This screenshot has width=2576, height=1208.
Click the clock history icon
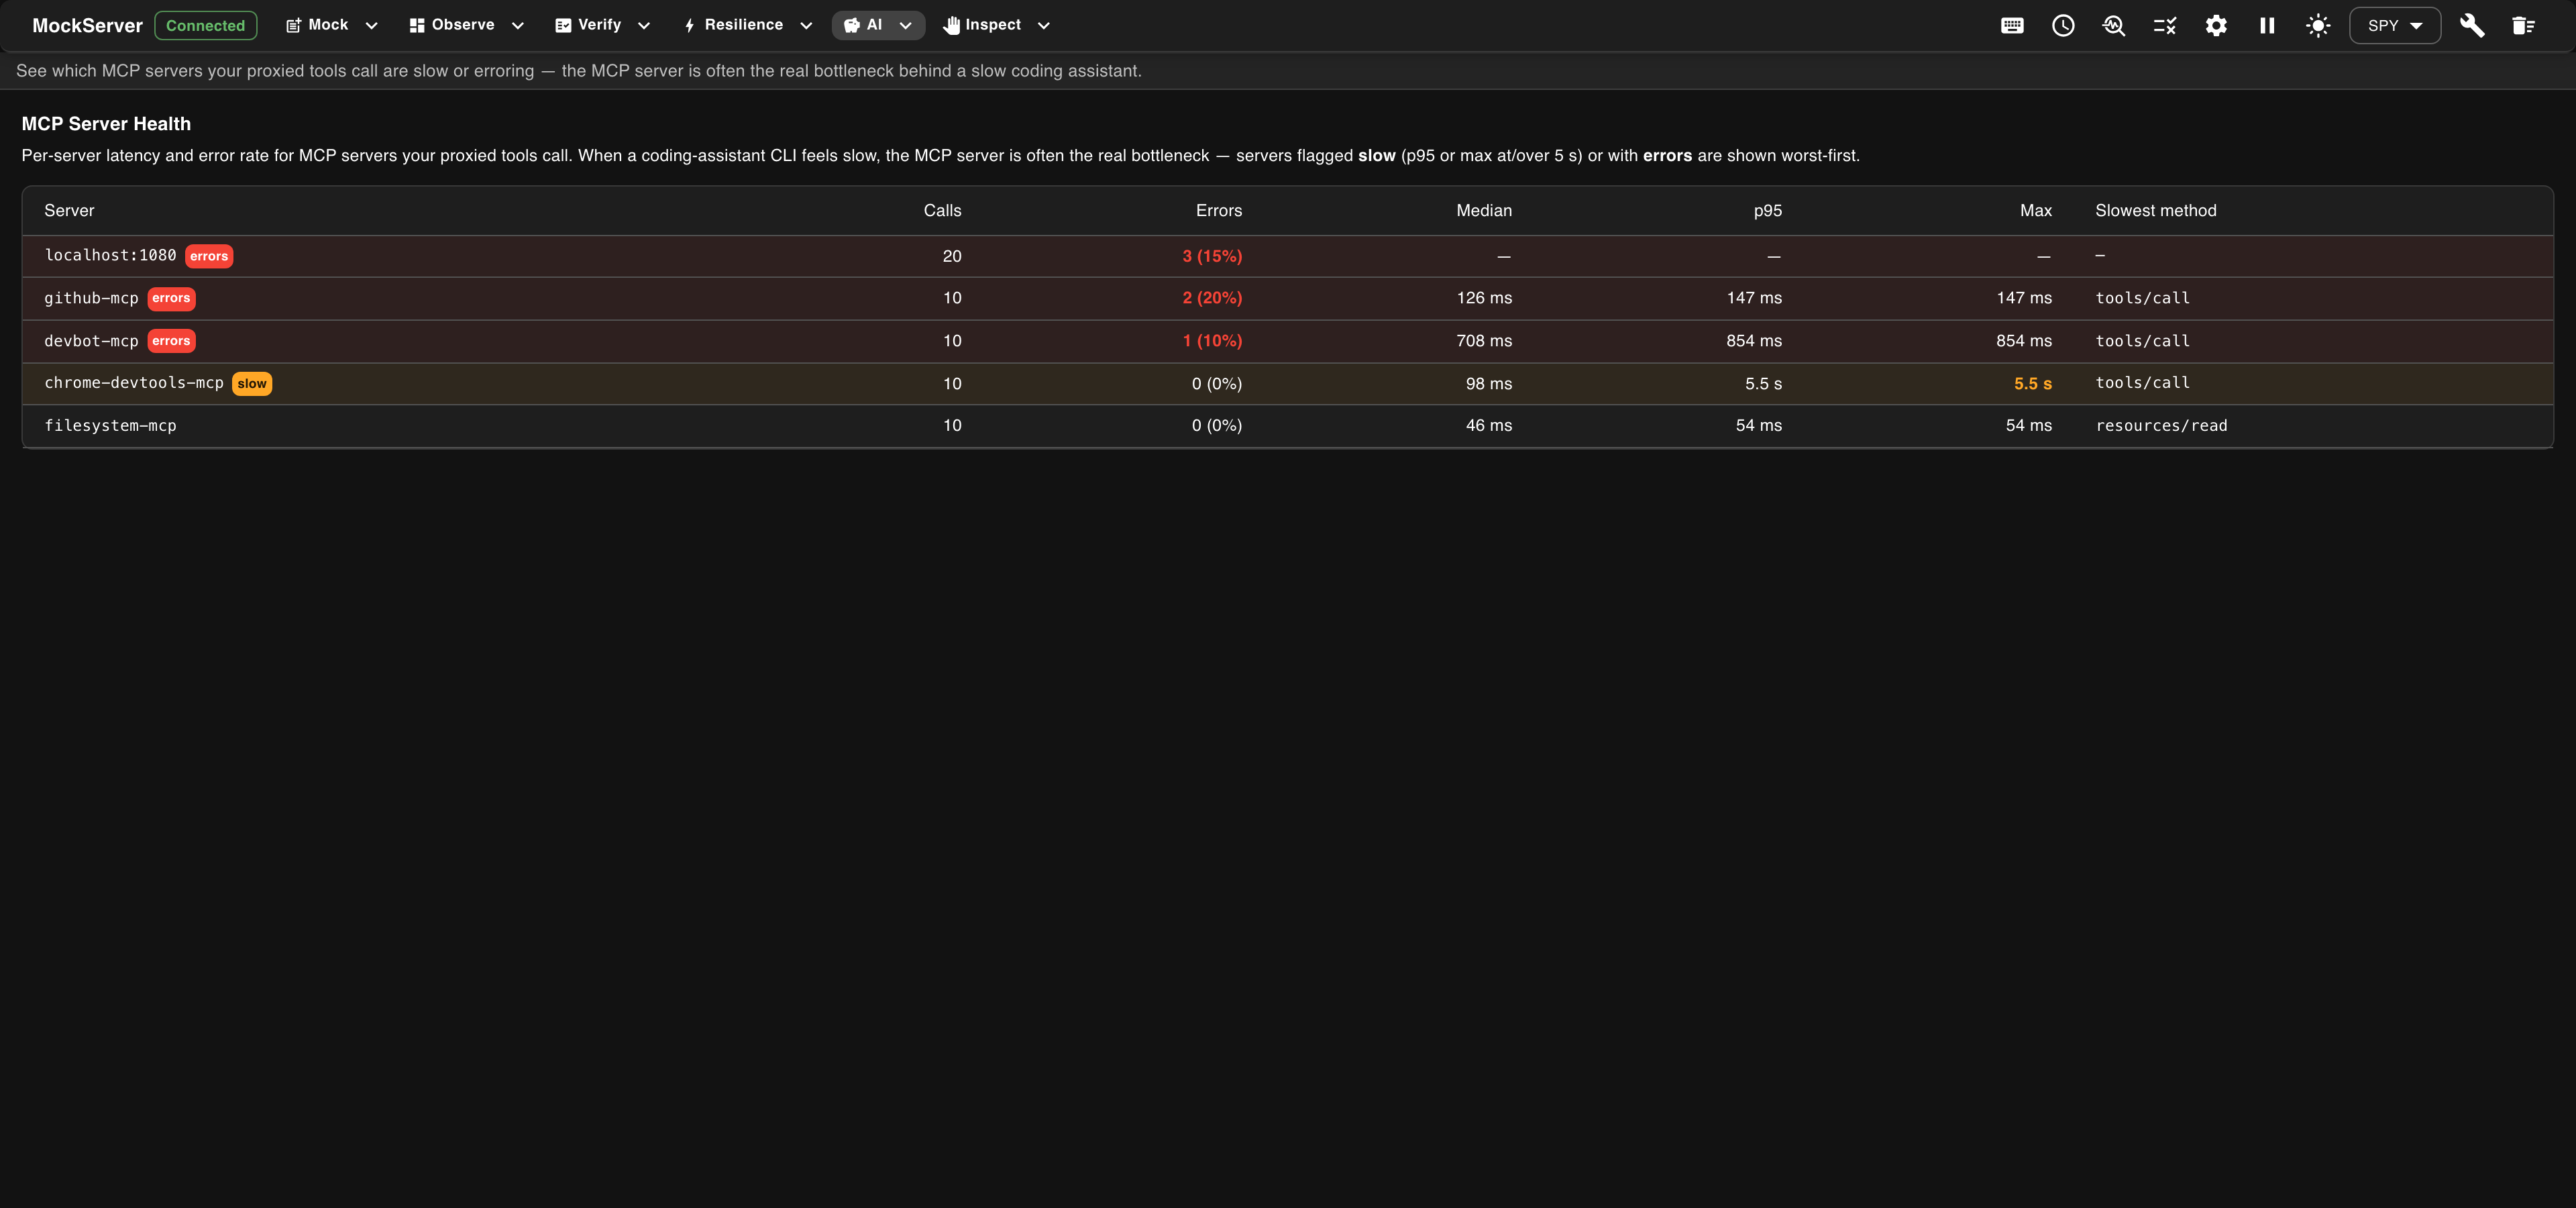click(x=2063, y=26)
